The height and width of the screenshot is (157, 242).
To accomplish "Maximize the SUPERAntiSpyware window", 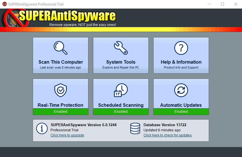I will click(222, 4).
